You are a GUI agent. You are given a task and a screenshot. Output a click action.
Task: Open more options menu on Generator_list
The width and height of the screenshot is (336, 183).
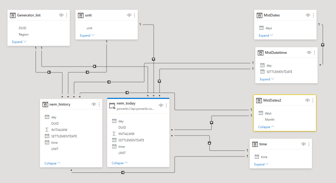coord(66,15)
